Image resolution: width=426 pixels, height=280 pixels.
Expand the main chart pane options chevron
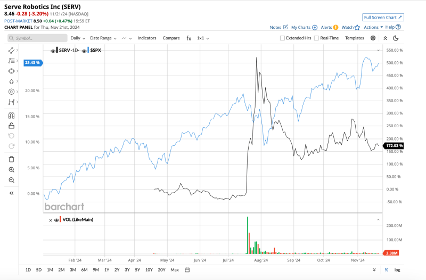378,50
